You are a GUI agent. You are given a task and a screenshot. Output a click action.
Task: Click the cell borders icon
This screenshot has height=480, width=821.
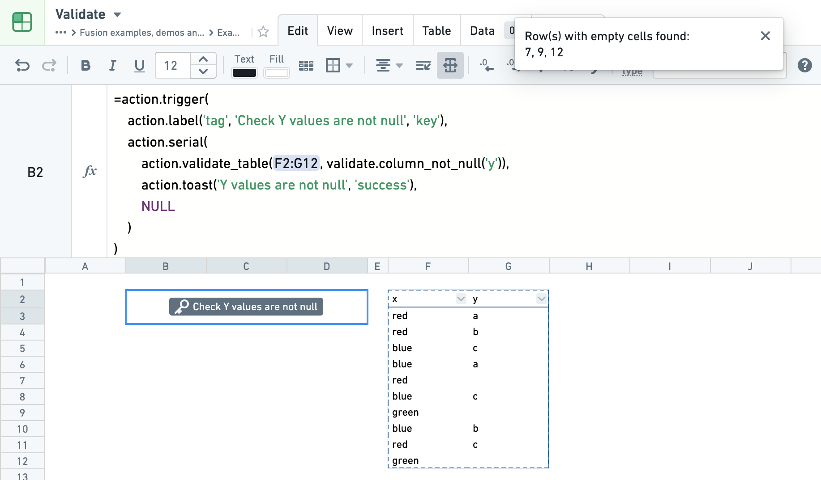click(333, 66)
